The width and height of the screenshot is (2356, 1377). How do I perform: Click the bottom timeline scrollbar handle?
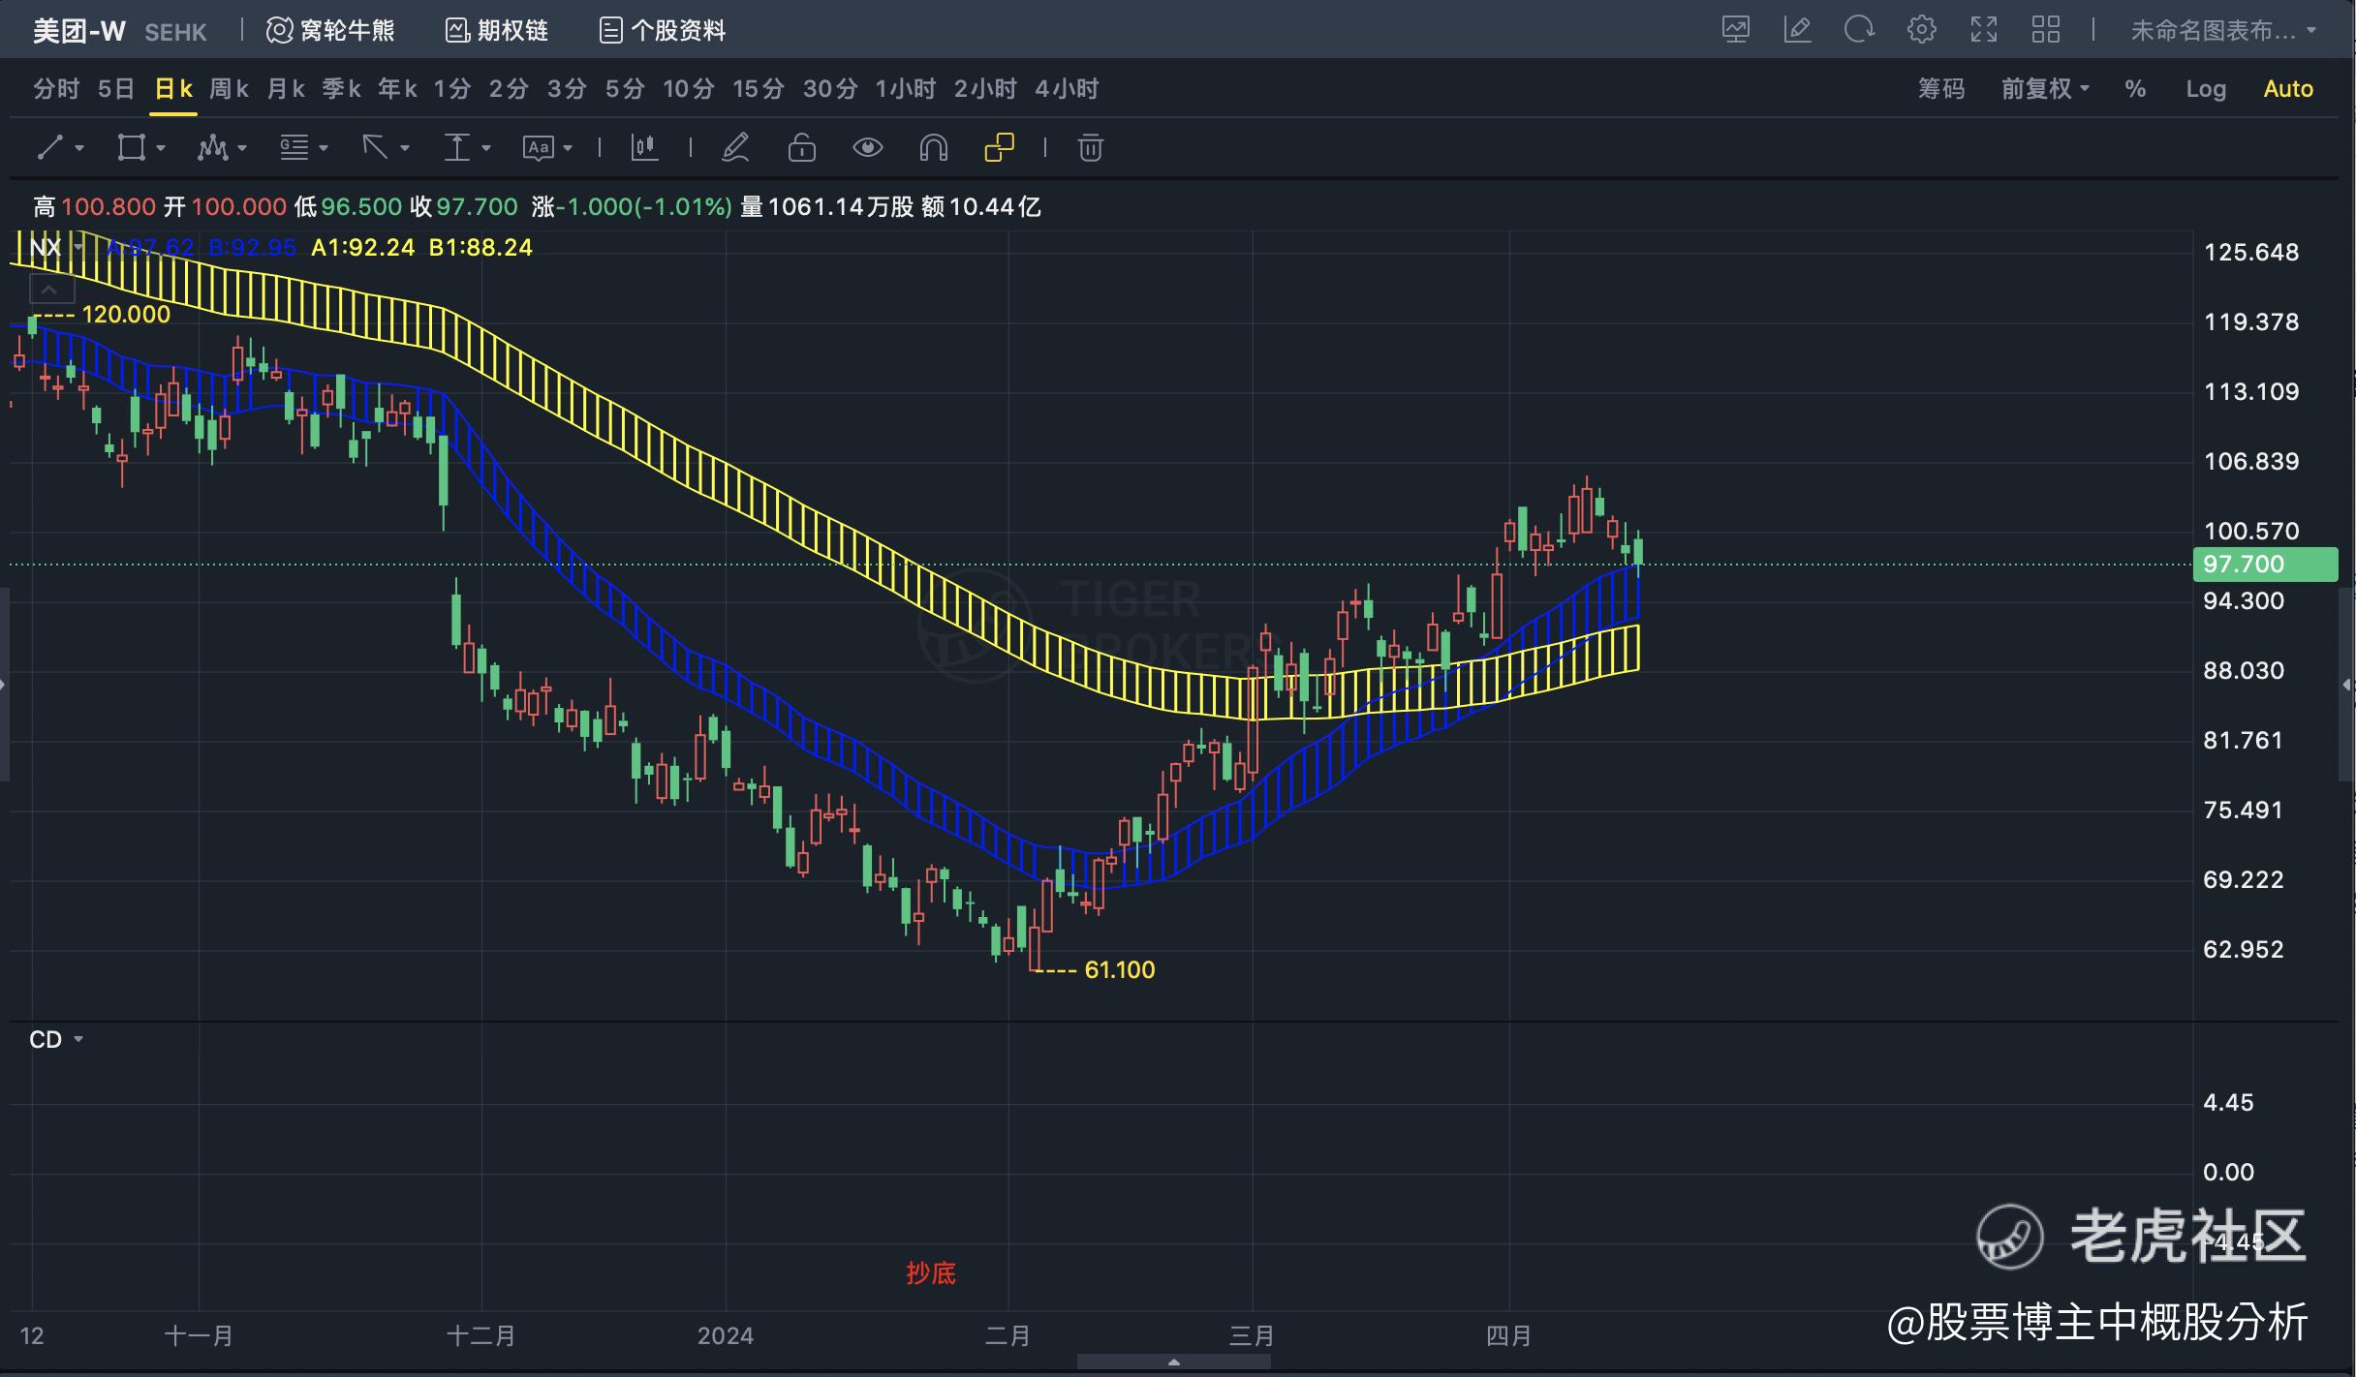coord(1173,1362)
